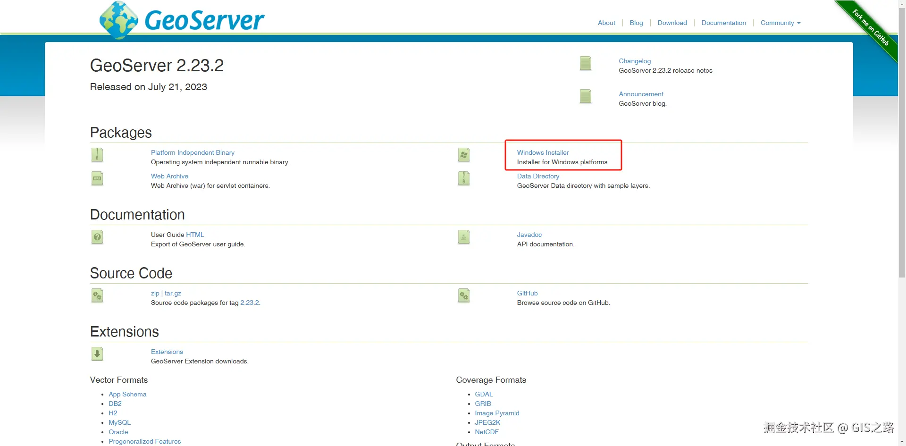Download the Web Archive package
This screenshot has width=906, height=446.
coord(169,176)
